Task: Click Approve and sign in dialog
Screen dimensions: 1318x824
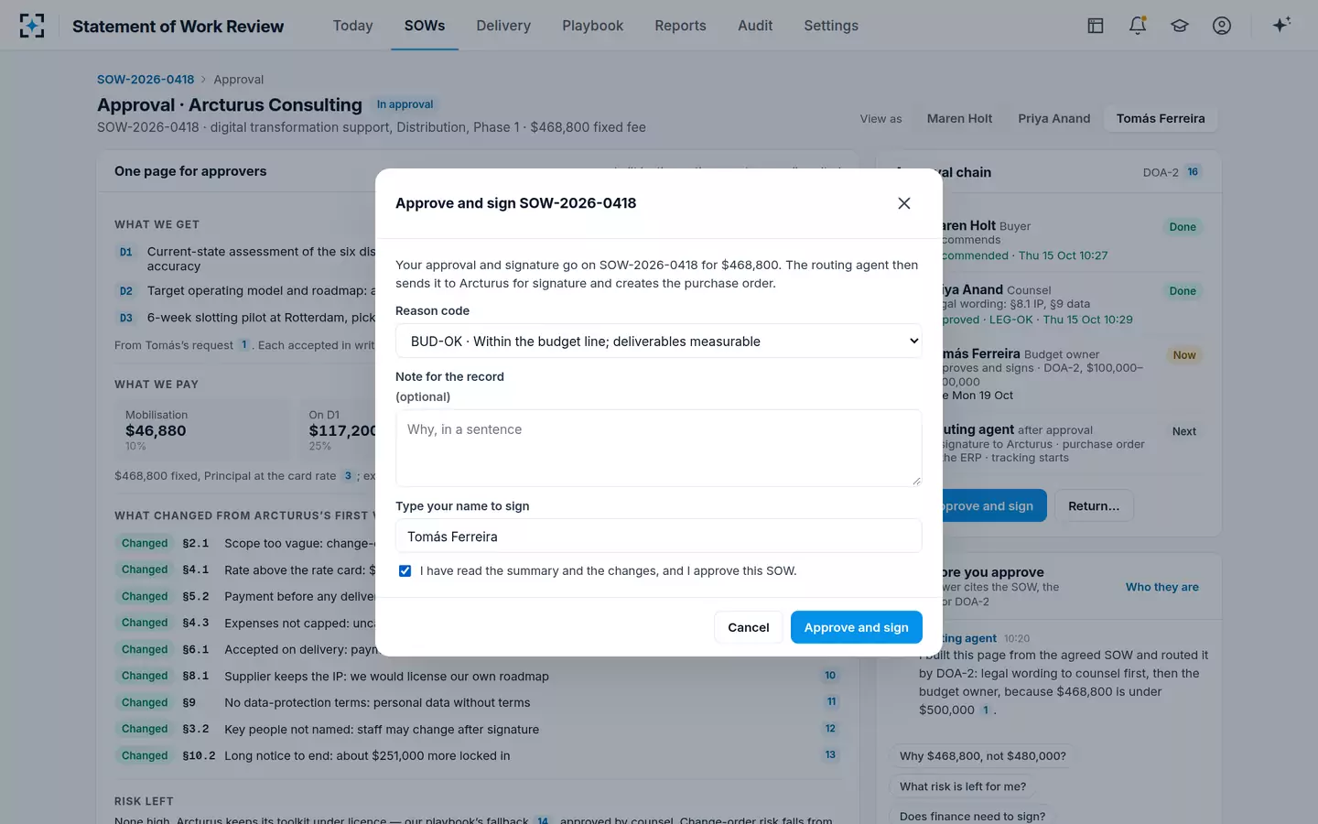Action: pyautogui.click(x=857, y=627)
